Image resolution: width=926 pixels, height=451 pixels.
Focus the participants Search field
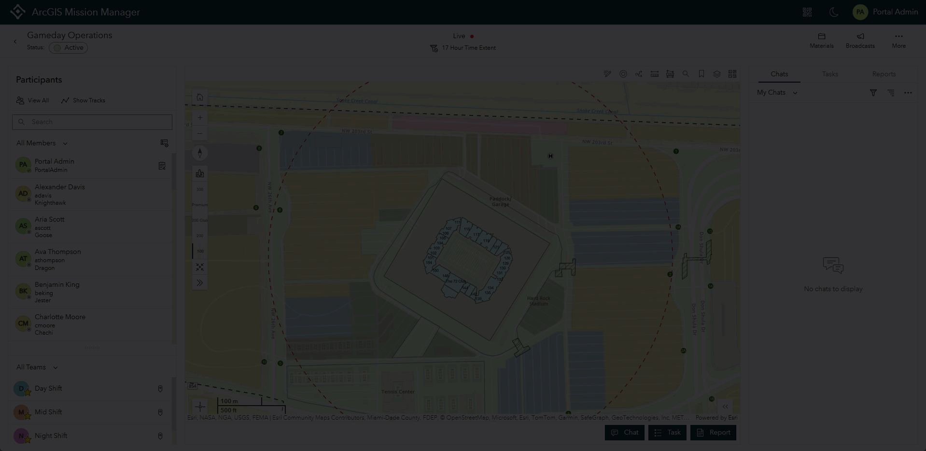(92, 122)
